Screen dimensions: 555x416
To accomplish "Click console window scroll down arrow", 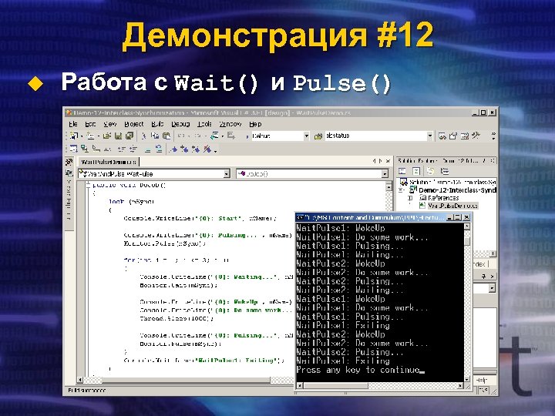I will (x=467, y=379).
